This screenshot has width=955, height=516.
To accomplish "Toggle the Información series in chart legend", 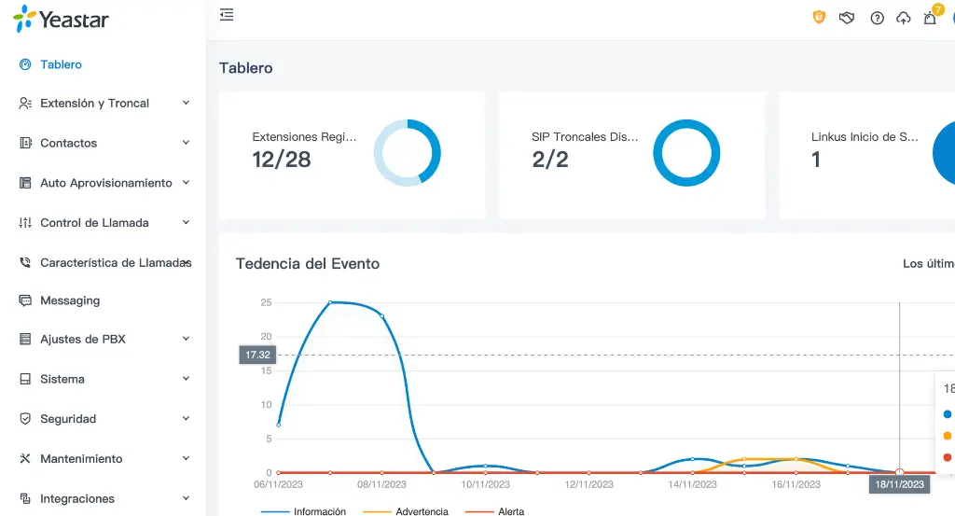I will pyautogui.click(x=304, y=511).
